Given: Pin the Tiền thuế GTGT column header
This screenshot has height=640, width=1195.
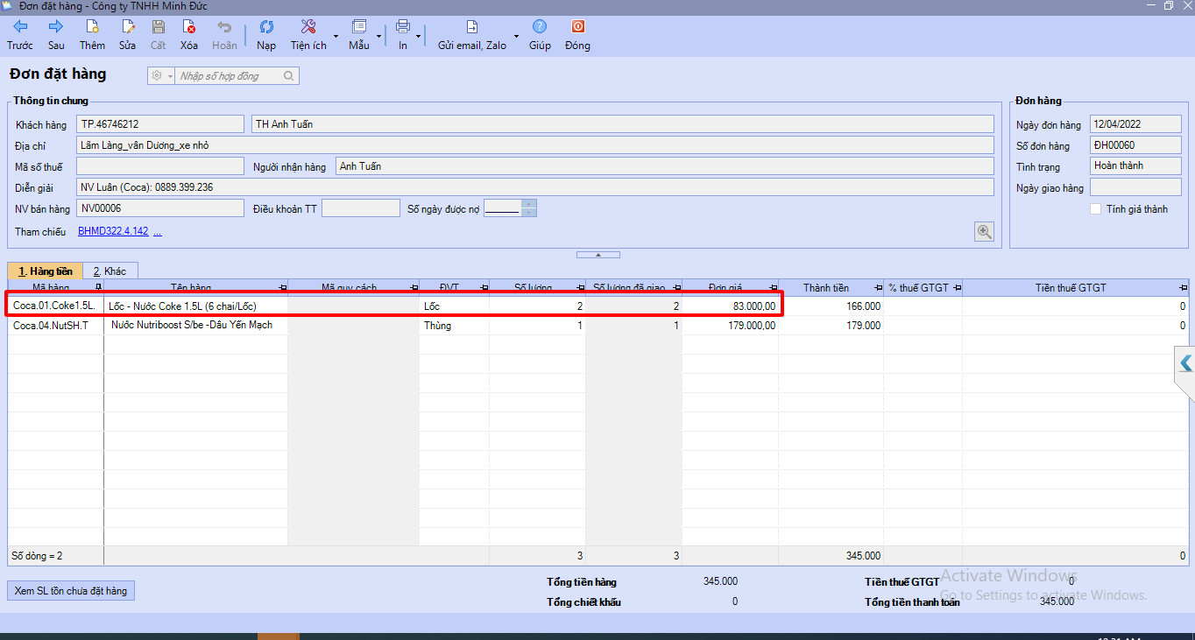Looking at the screenshot, I should 1182,288.
